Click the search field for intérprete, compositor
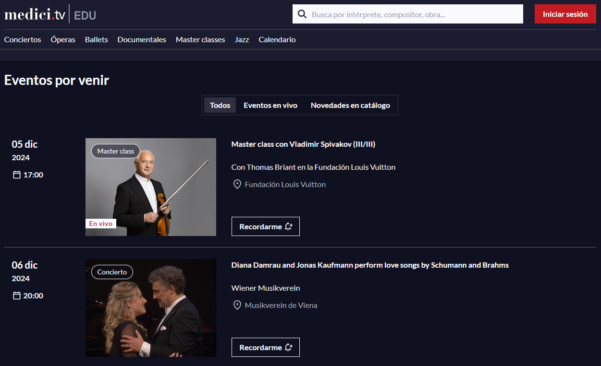 pyautogui.click(x=413, y=14)
